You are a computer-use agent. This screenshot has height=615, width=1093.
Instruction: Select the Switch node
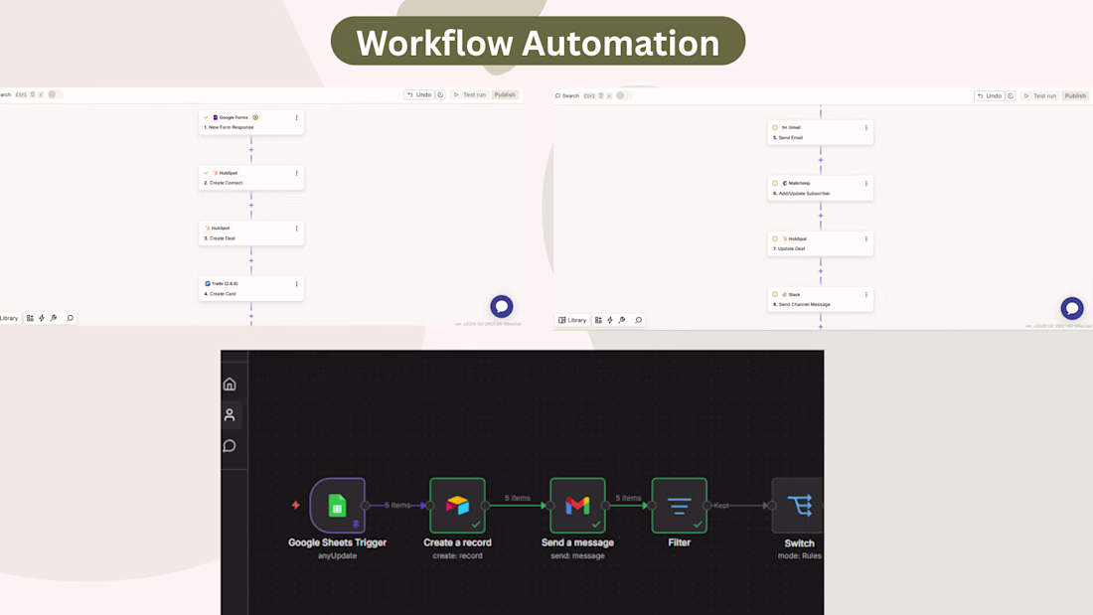pos(798,506)
